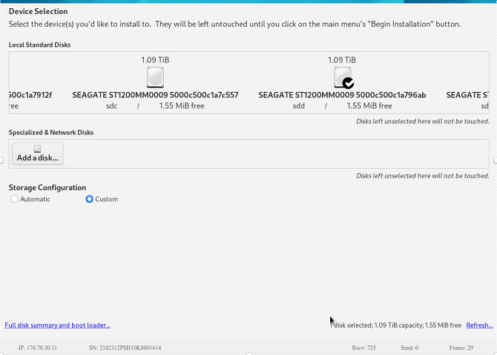
Task: Click the Recv: 725 counter
Action: pyautogui.click(x=363, y=348)
